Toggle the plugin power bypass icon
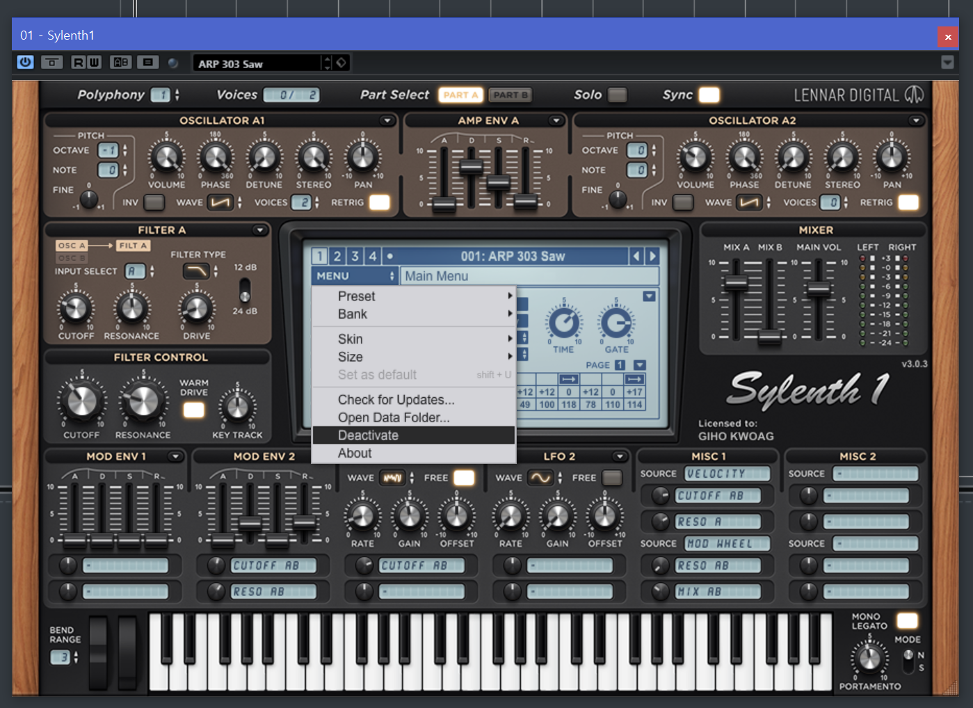 point(25,62)
